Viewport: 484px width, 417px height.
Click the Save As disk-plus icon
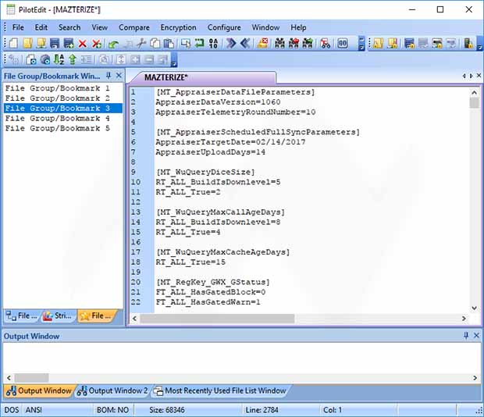tap(69, 43)
